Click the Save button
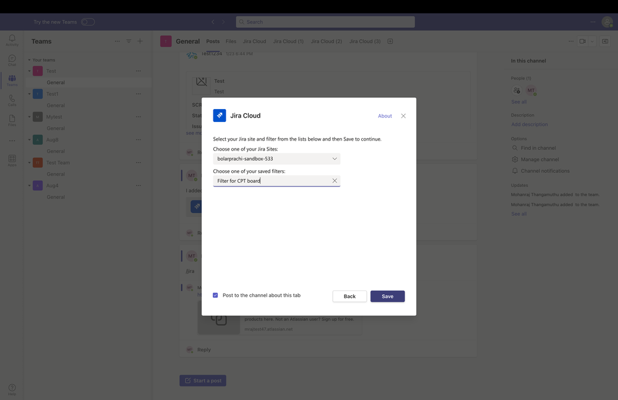Screen dimensions: 618x400 [x=387, y=296]
